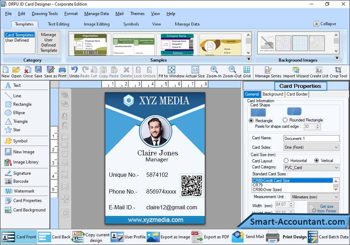Set card layout to Horizontal
Image resolution: width=350 pixels, height=245 pixels.
click(x=286, y=161)
